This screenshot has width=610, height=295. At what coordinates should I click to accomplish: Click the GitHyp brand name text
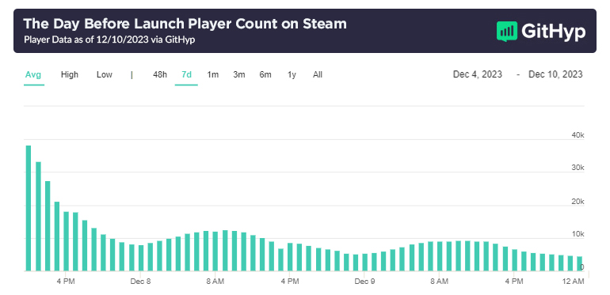pos(554,31)
